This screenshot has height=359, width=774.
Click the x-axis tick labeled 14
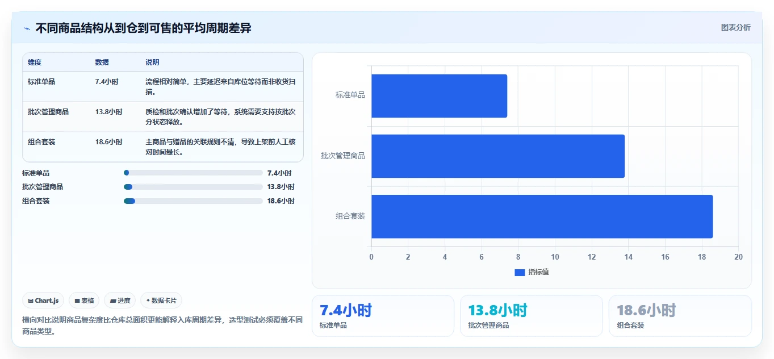coord(628,257)
